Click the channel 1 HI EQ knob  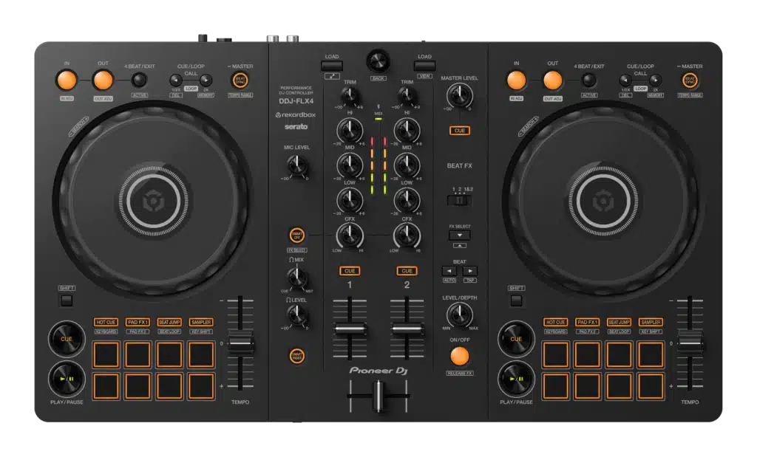coord(350,130)
